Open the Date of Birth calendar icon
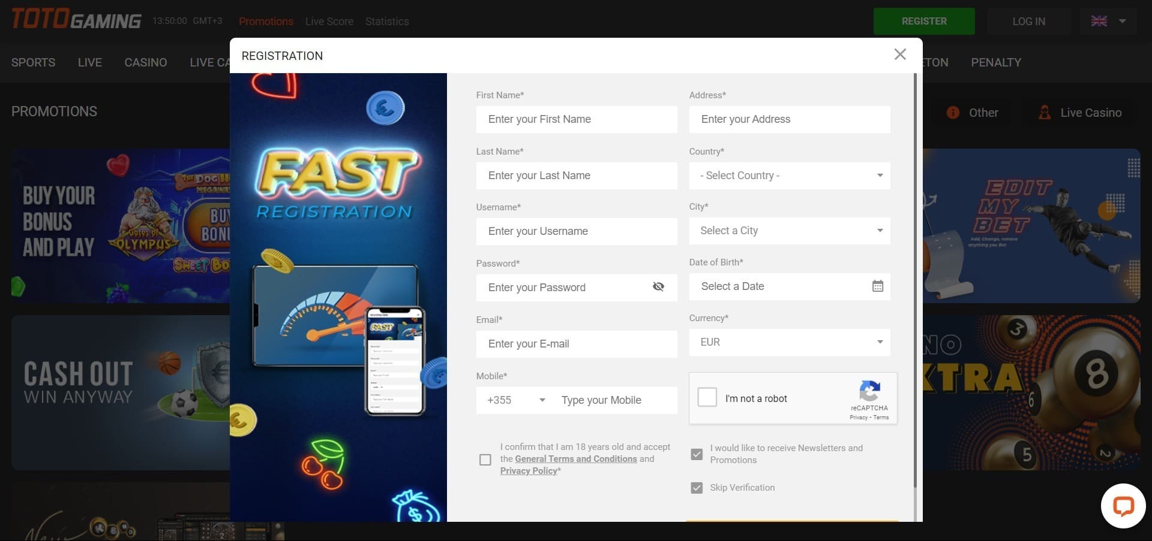 click(x=877, y=286)
